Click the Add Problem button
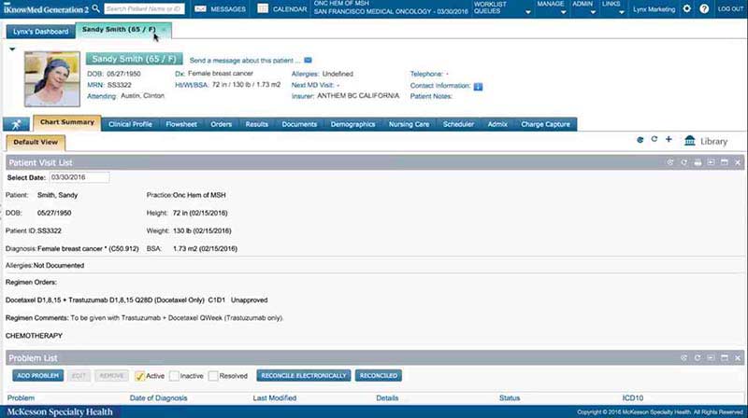 pyautogui.click(x=37, y=376)
